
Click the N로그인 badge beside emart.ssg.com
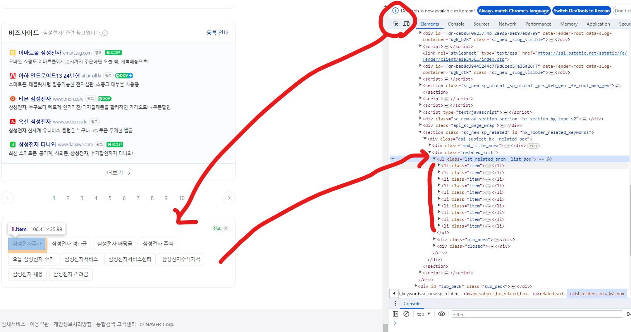(113, 53)
